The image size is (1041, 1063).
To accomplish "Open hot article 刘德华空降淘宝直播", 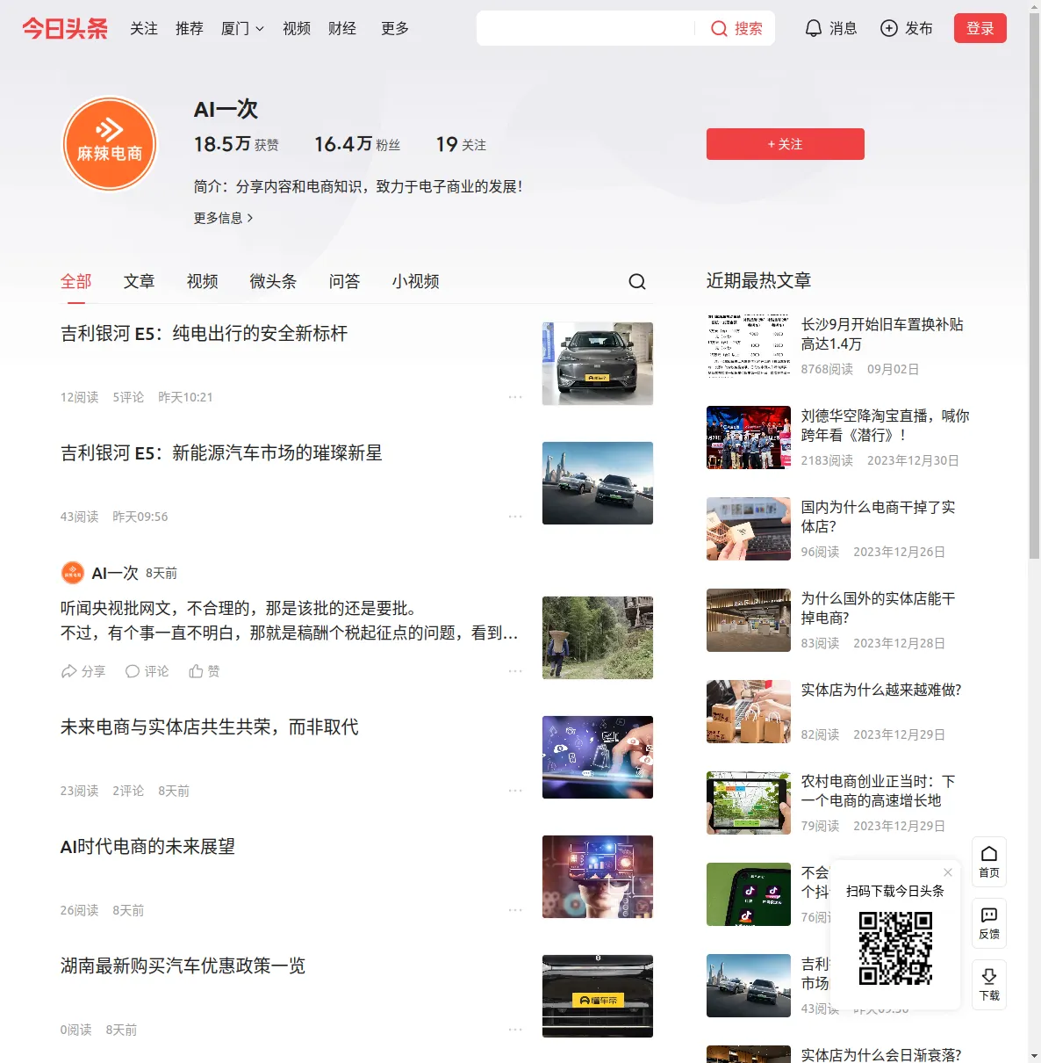I will [885, 425].
